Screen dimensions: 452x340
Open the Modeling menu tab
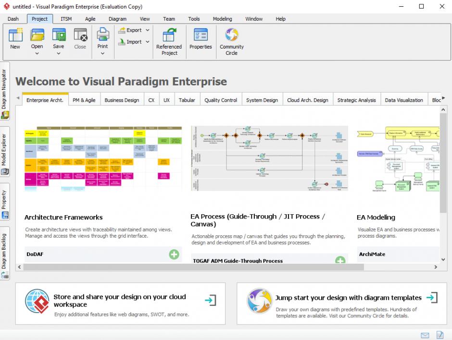tap(223, 19)
